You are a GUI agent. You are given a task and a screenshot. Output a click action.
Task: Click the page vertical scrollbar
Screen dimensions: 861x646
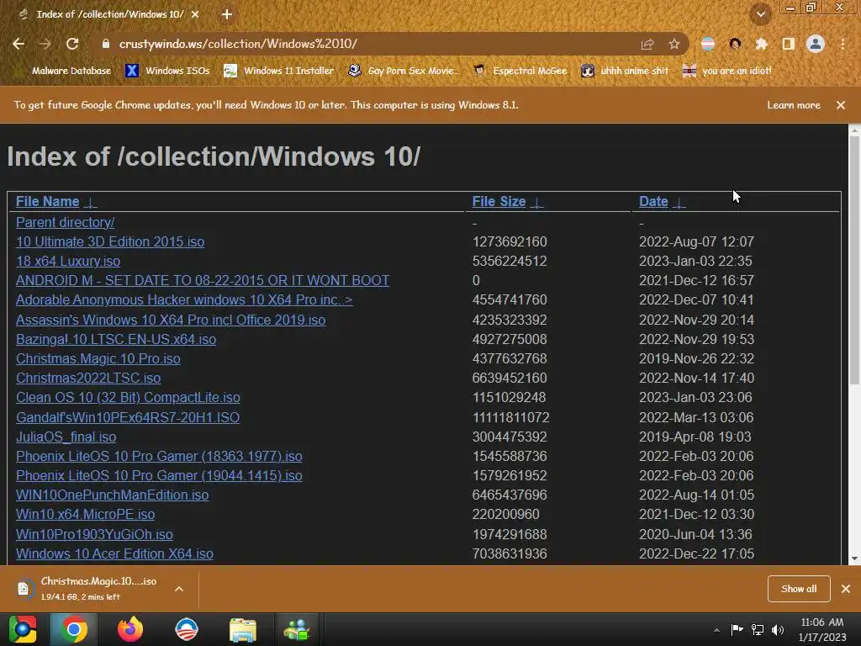[x=854, y=261]
